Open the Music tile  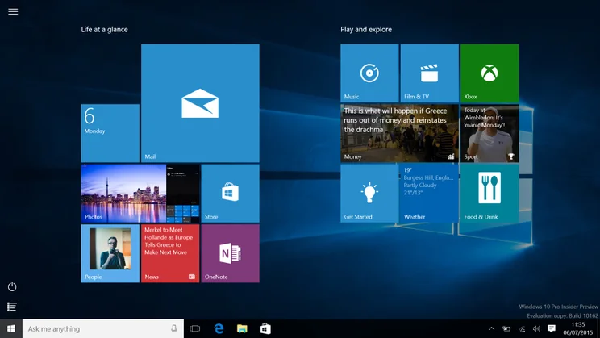(x=369, y=73)
